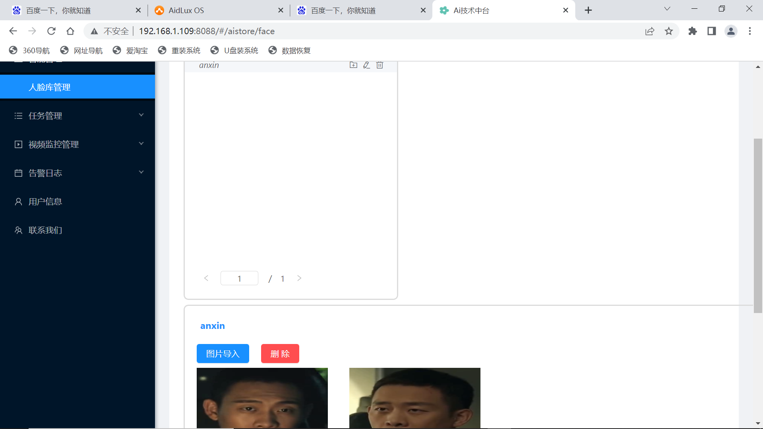
Task: Go to previous page with left chevron
Action: (206, 278)
